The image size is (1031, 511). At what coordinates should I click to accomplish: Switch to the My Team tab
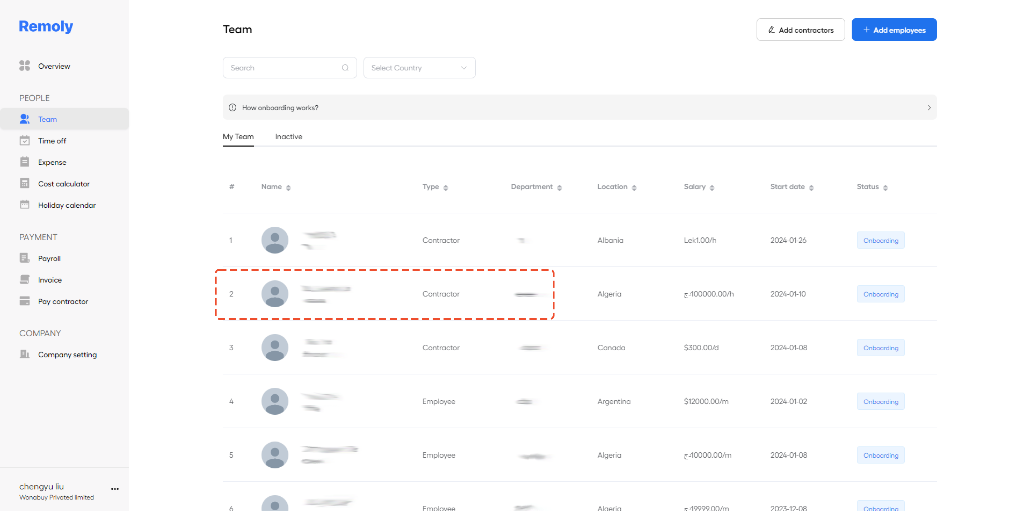238,136
